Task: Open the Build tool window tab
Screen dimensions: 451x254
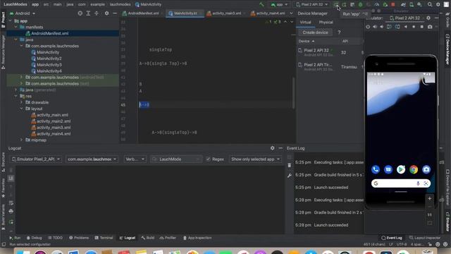Action: pos(148,238)
